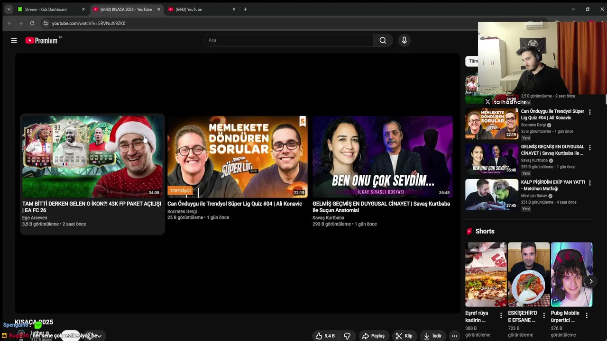Select the KISACA 2025 - YouTube tab

click(126, 9)
